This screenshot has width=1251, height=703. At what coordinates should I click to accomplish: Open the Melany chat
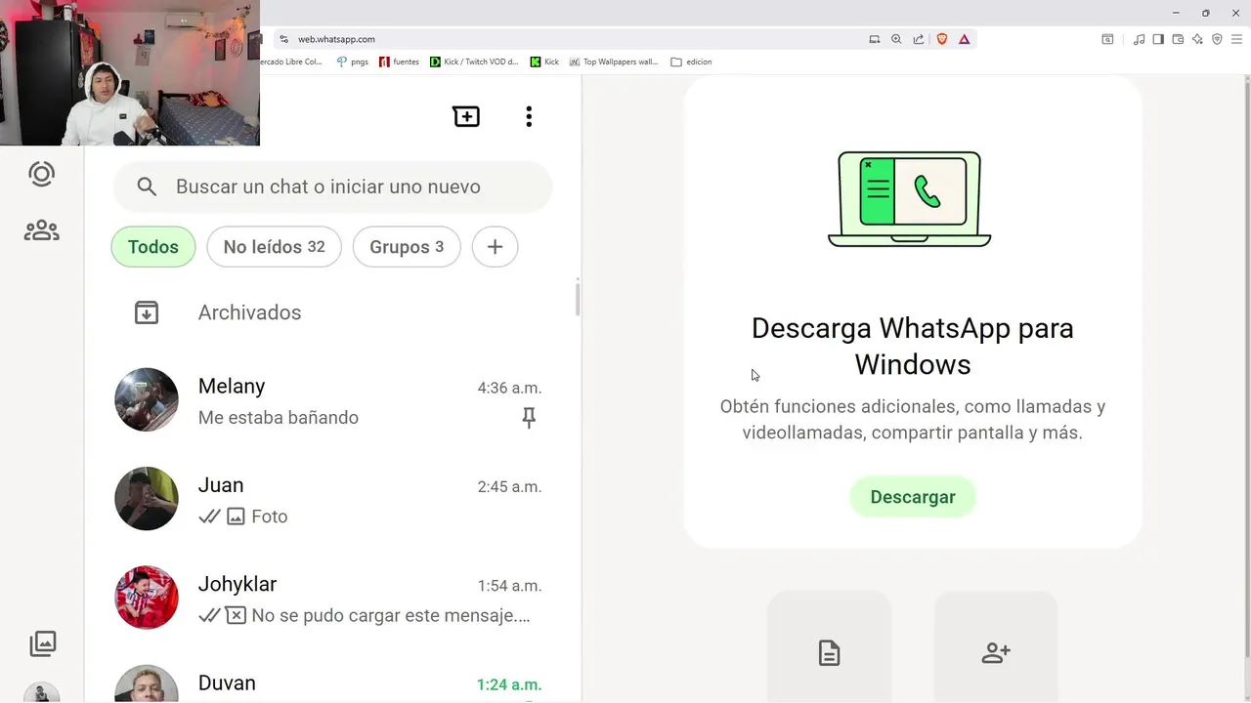coord(332,401)
